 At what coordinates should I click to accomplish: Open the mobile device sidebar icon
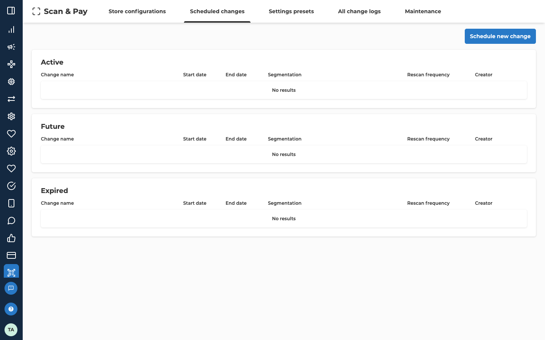click(x=11, y=203)
